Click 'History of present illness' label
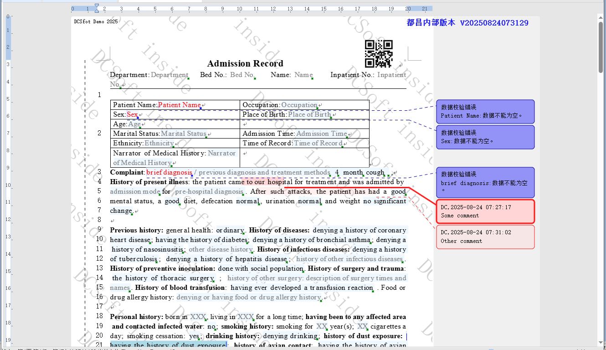Screen dimensions: 606x350 tap(150, 182)
